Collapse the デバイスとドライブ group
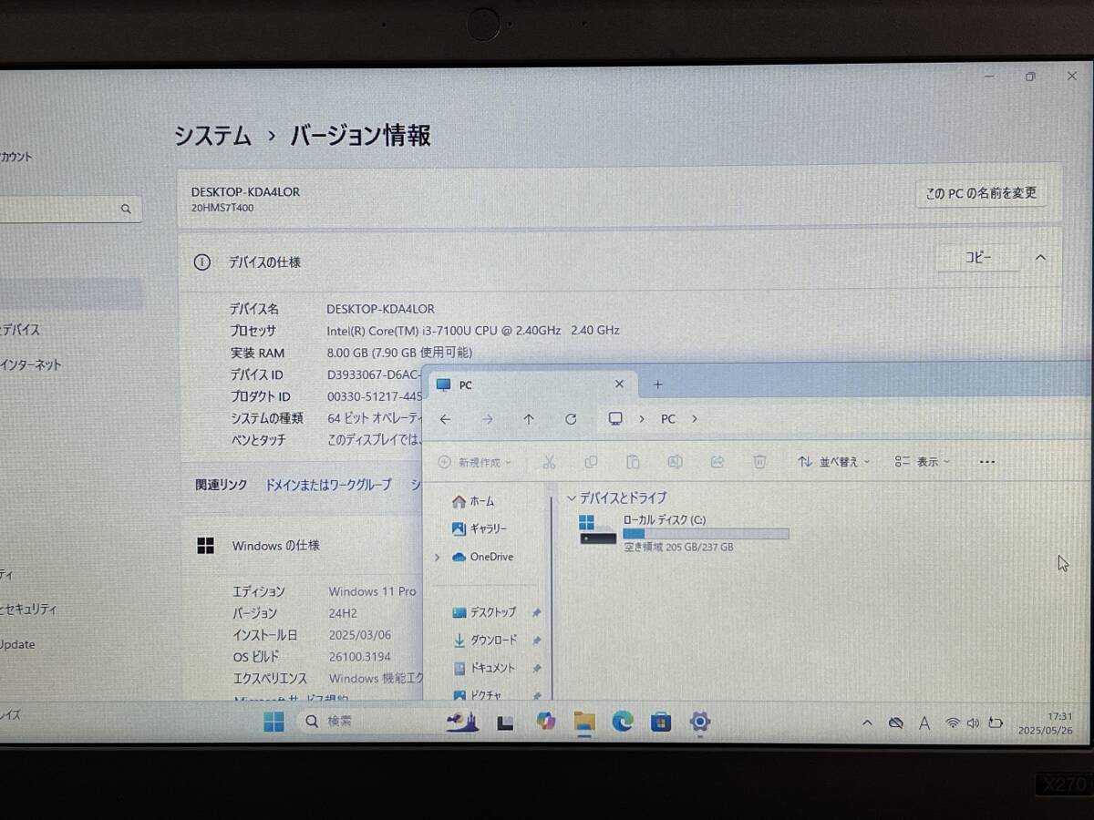Viewport: 1094px width, 820px height. 572,498
